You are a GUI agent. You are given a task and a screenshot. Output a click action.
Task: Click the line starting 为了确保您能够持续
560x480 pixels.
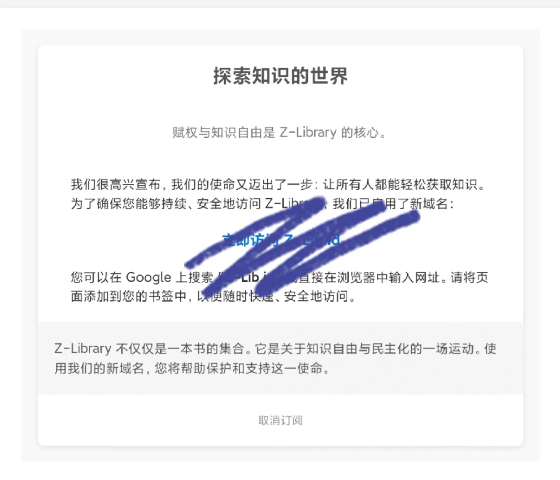tap(262, 204)
